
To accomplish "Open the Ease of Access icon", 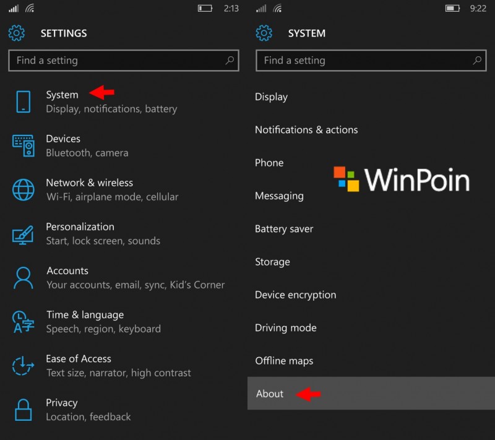I will [23, 366].
